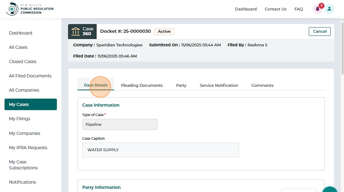Open Closed Cases in sidebar

(x=23, y=61)
